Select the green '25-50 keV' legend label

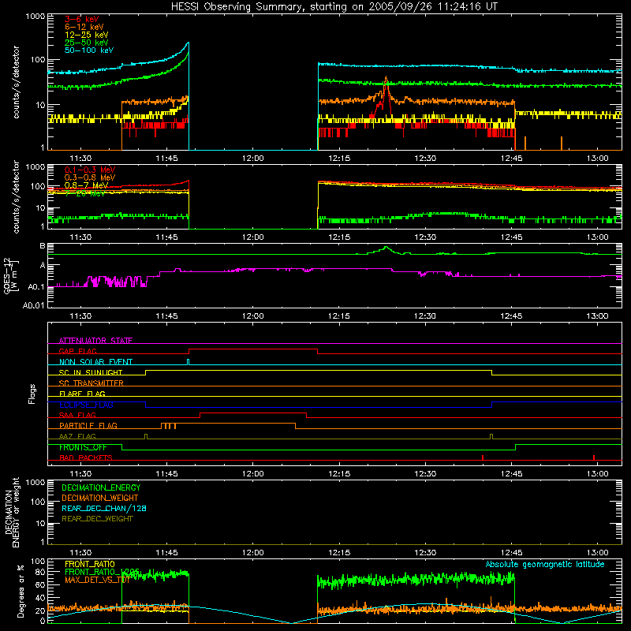pyautogui.click(x=87, y=43)
